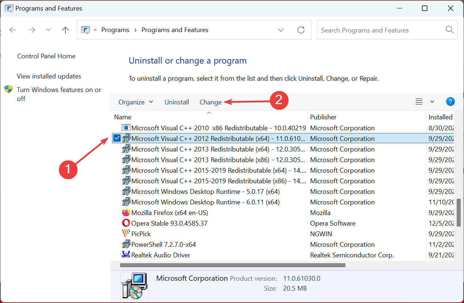Screen dimensions: 464x303
Task: Click the NGWIN publisher cell
Action: [x=321, y=234]
